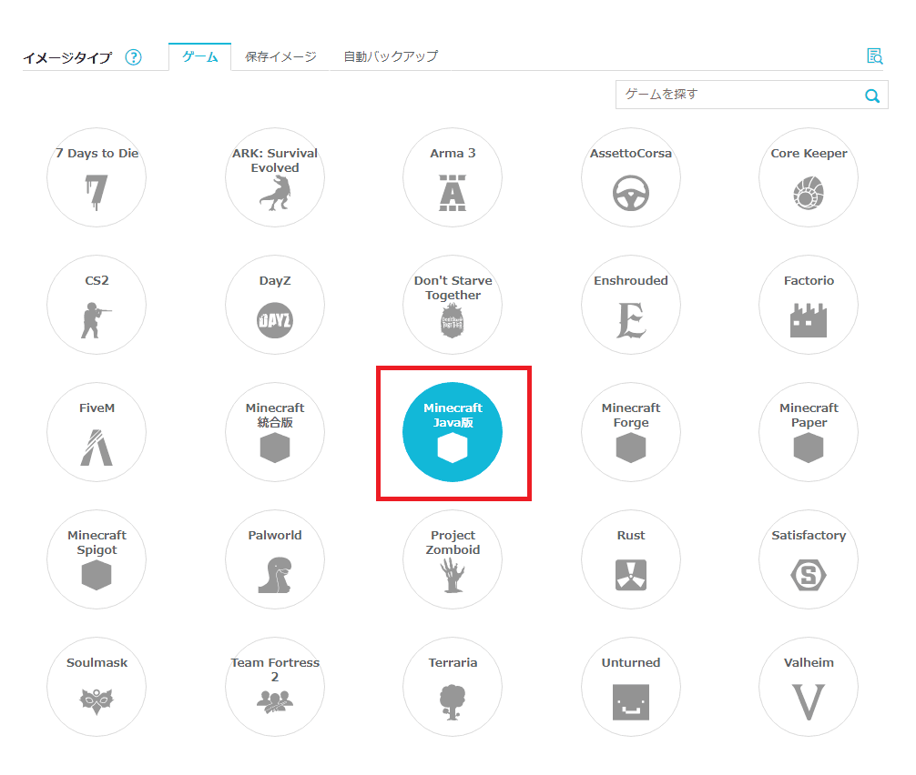This screenshot has height=775, width=916.
Task: Select the Terraria tree icon
Action: pos(453,702)
